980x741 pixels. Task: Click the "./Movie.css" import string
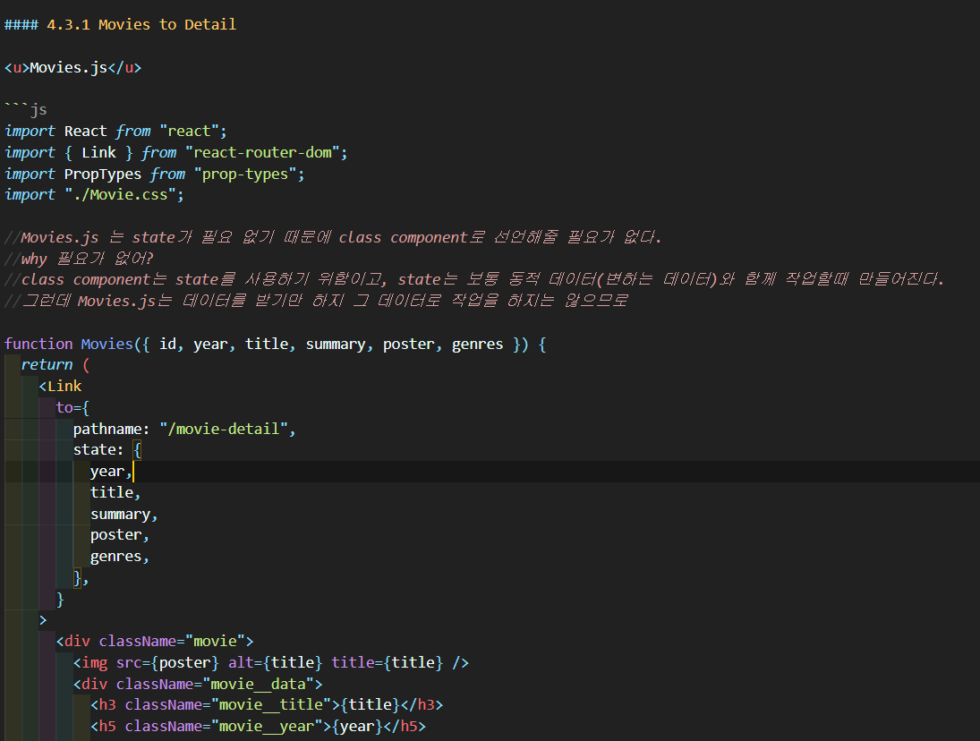click(120, 195)
